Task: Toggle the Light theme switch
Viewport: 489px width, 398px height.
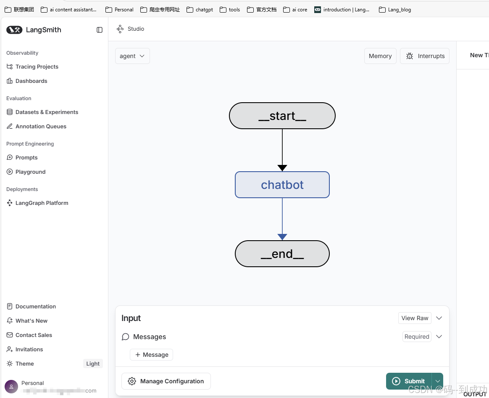Action: [92, 364]
